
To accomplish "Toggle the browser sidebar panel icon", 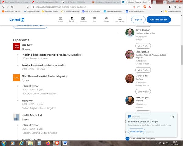I will [170, 7].
